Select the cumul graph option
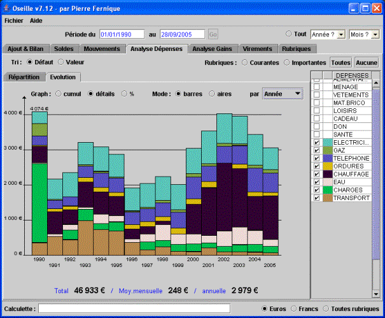 click(x=58, y=94)
